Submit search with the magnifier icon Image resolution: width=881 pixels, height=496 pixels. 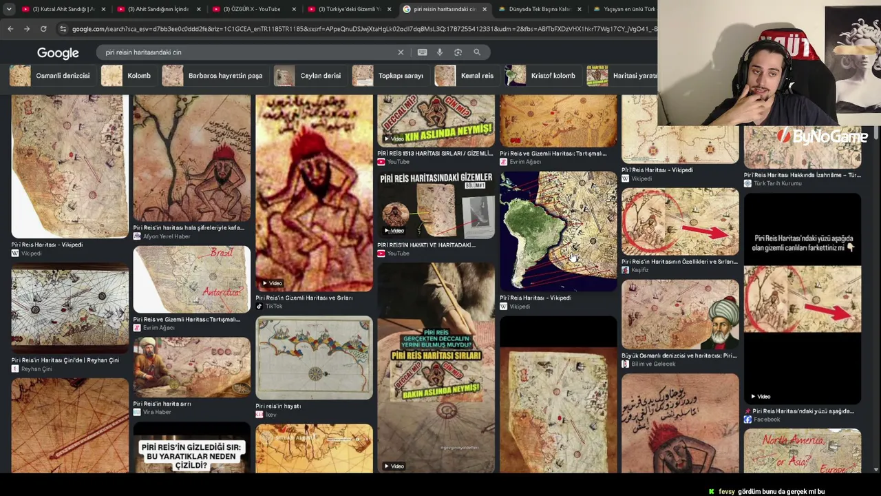point(476,52)
